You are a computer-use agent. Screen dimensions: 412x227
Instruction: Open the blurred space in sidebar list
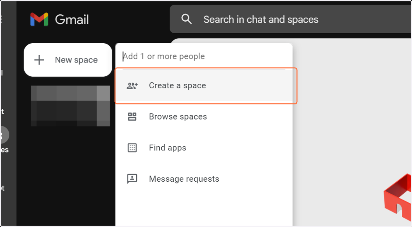point(70,106)
